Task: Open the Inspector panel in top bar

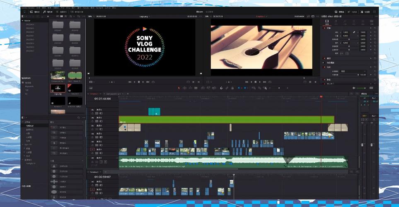Action: pyautogui.click(x=365, y=12)
